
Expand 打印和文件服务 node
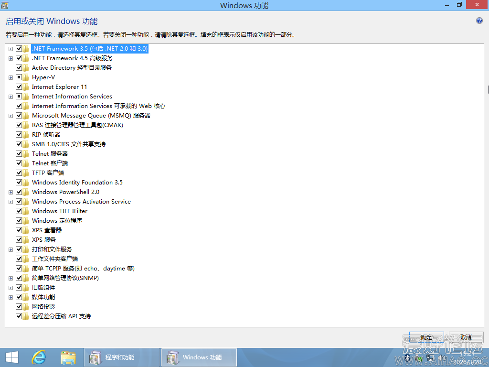point(11,249)
